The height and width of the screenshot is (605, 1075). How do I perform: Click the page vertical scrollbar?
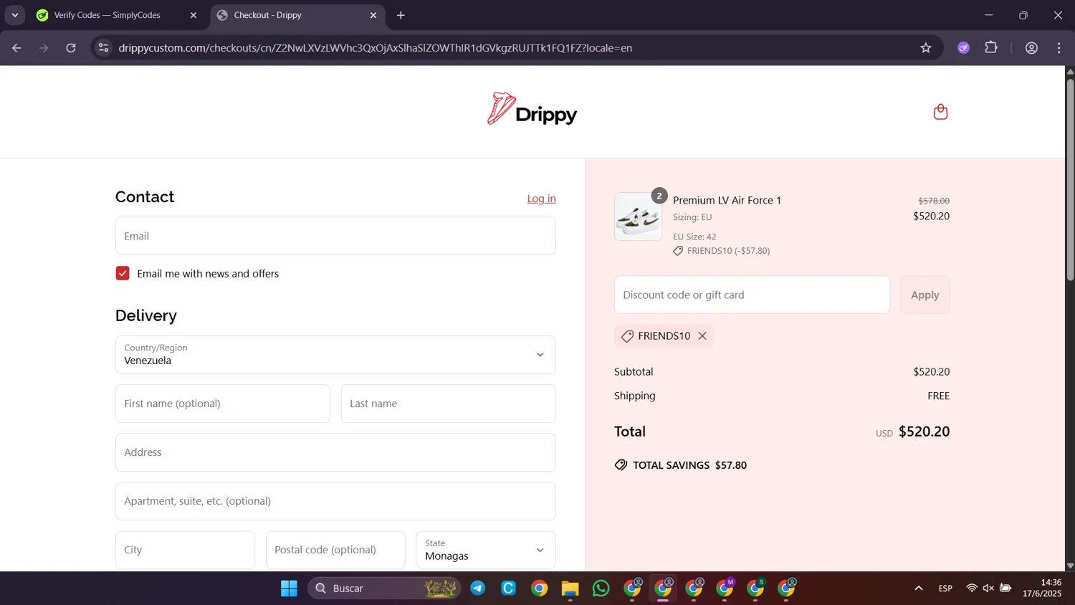coord(1070,179)
